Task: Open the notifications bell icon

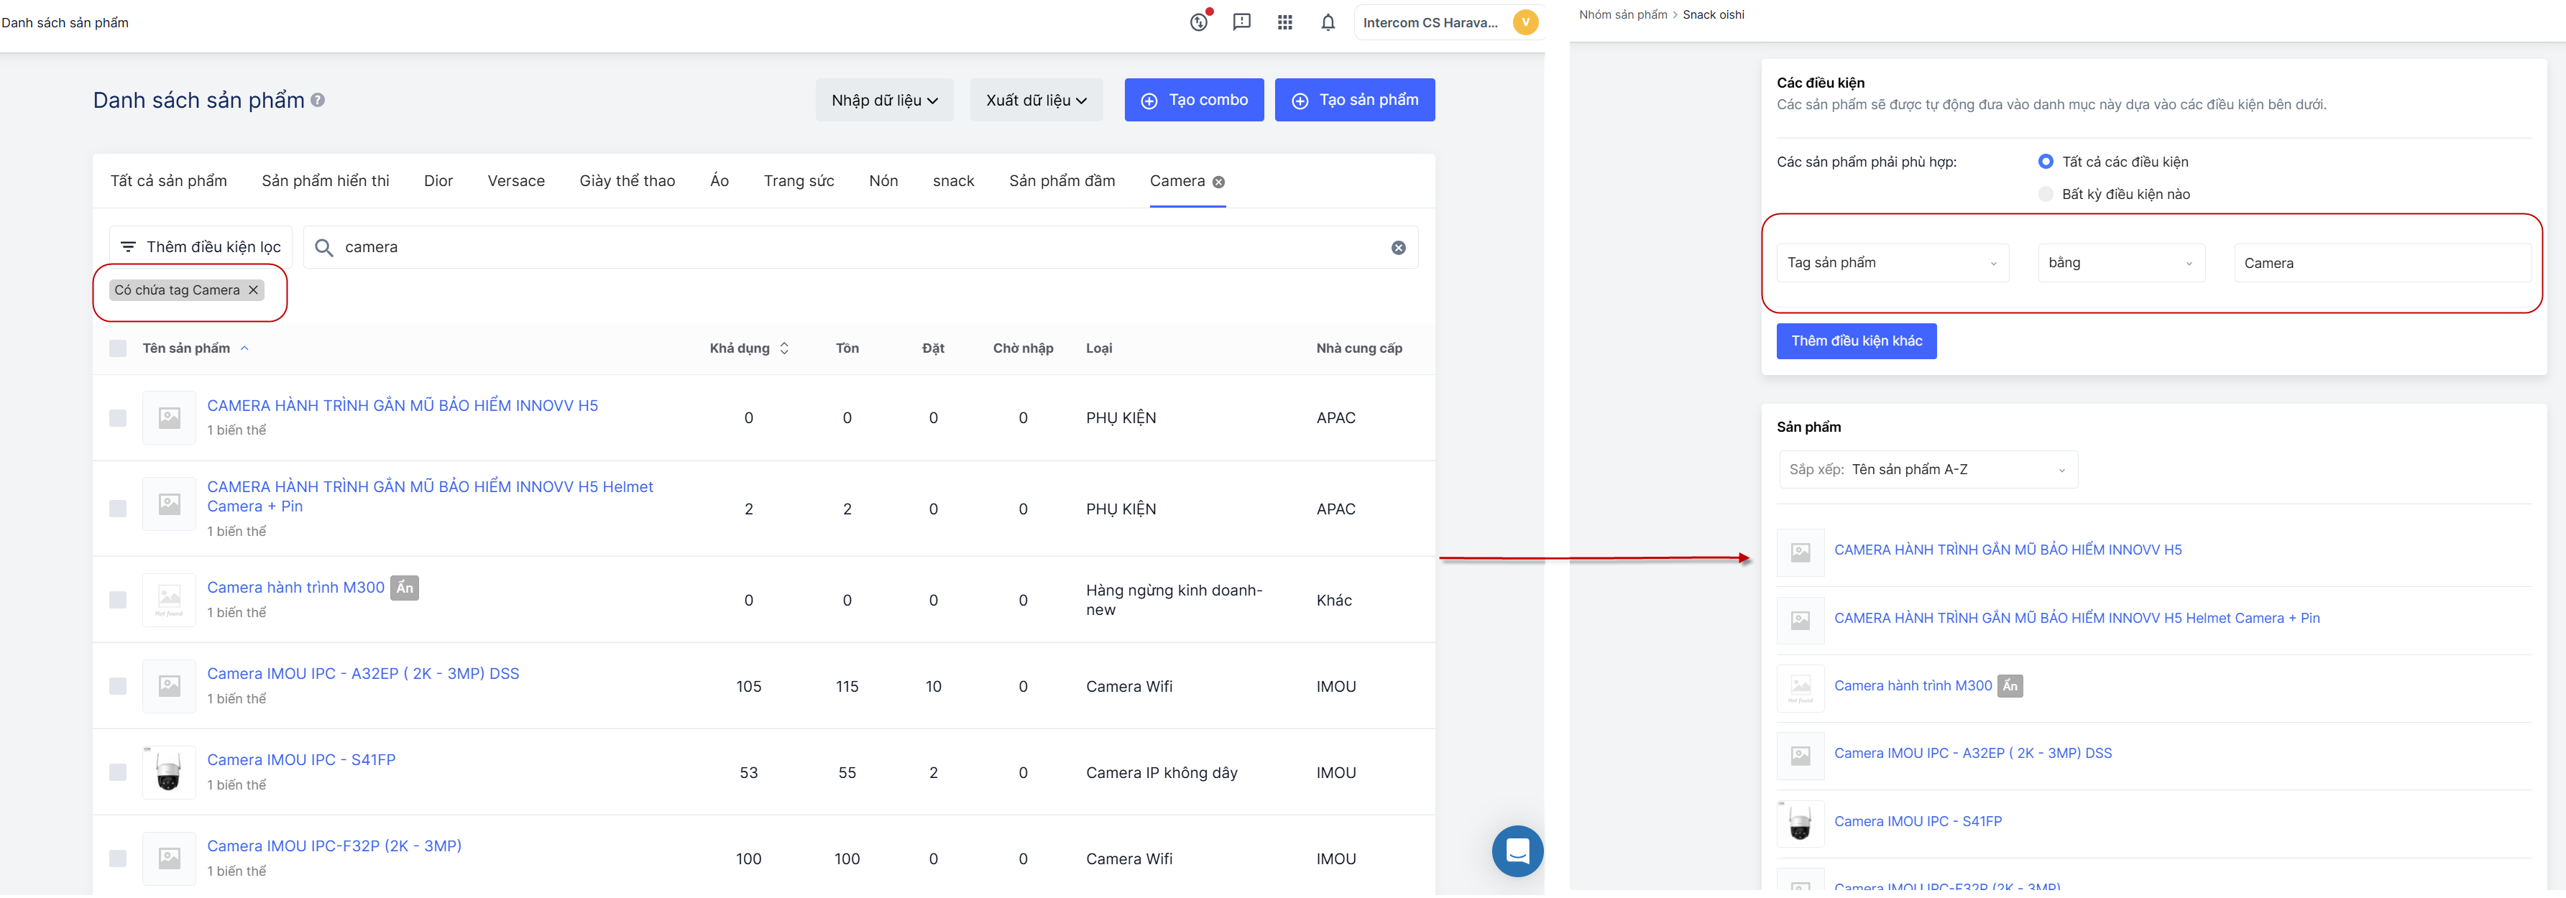Action: click(1328, 22)
